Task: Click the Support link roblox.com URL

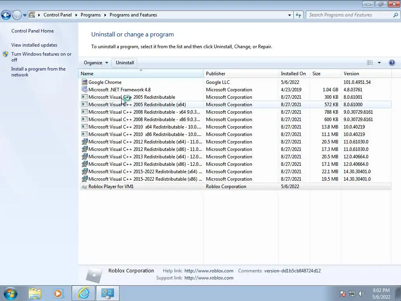Action: 209,278
